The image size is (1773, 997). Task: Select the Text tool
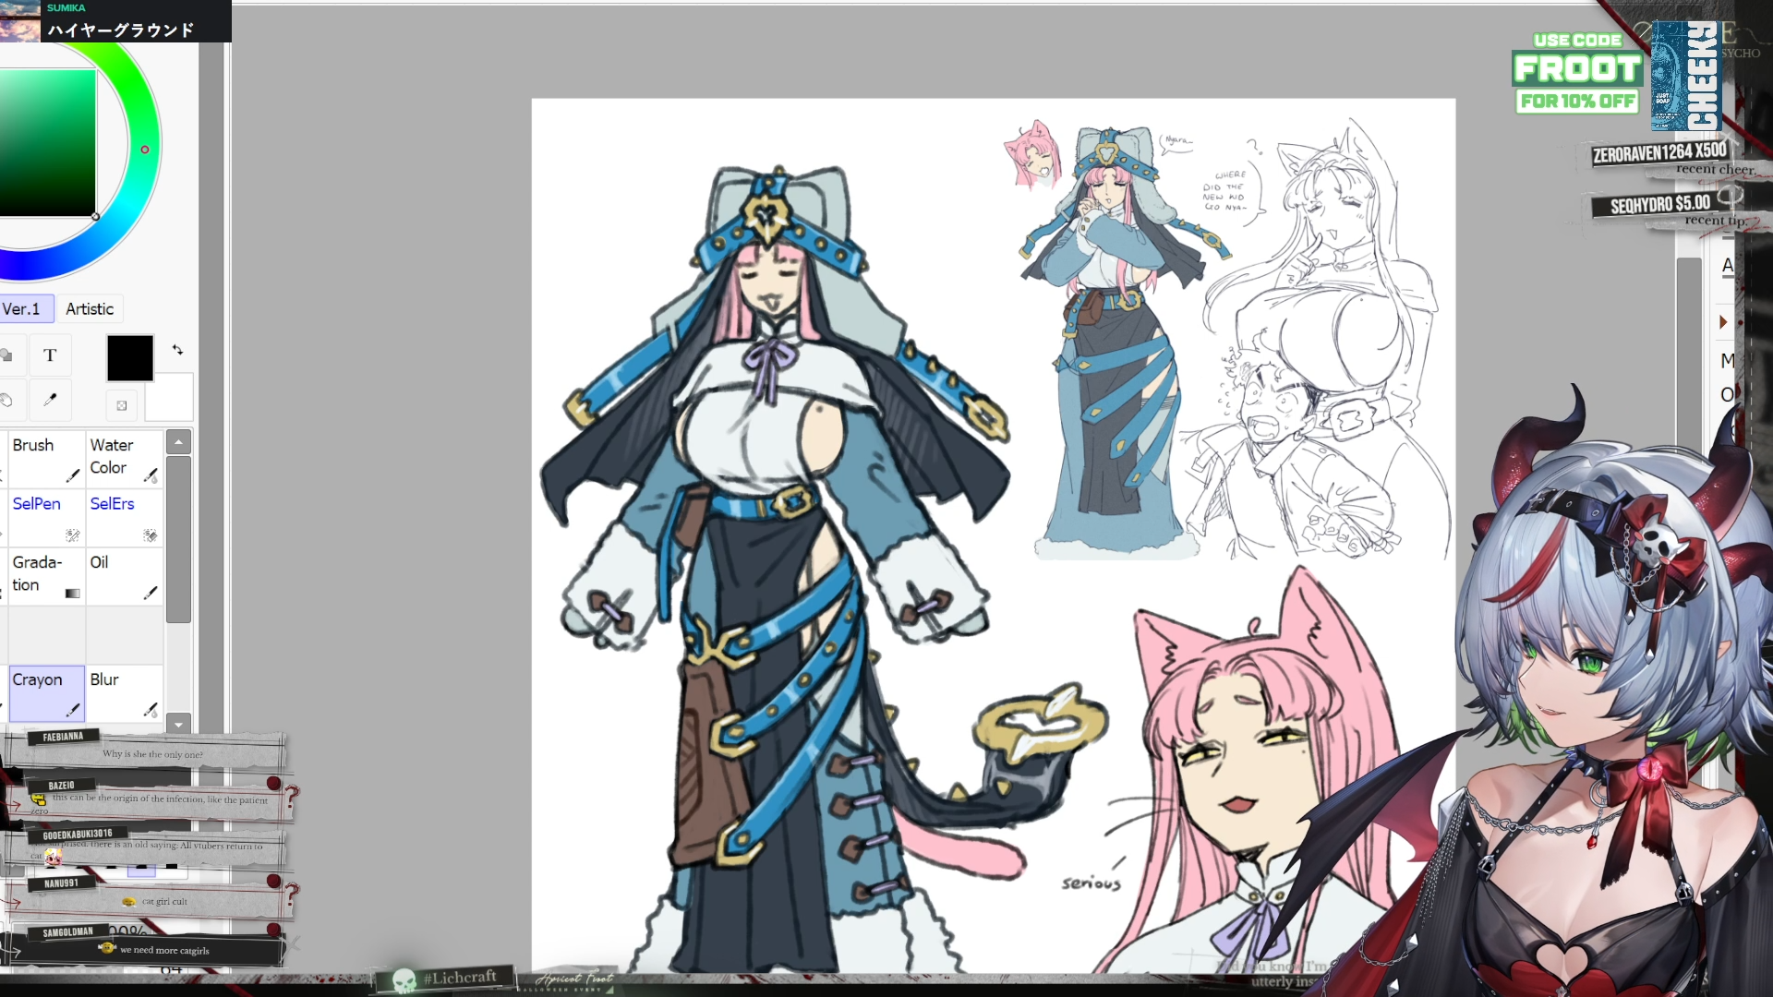(x=50, y=355)
